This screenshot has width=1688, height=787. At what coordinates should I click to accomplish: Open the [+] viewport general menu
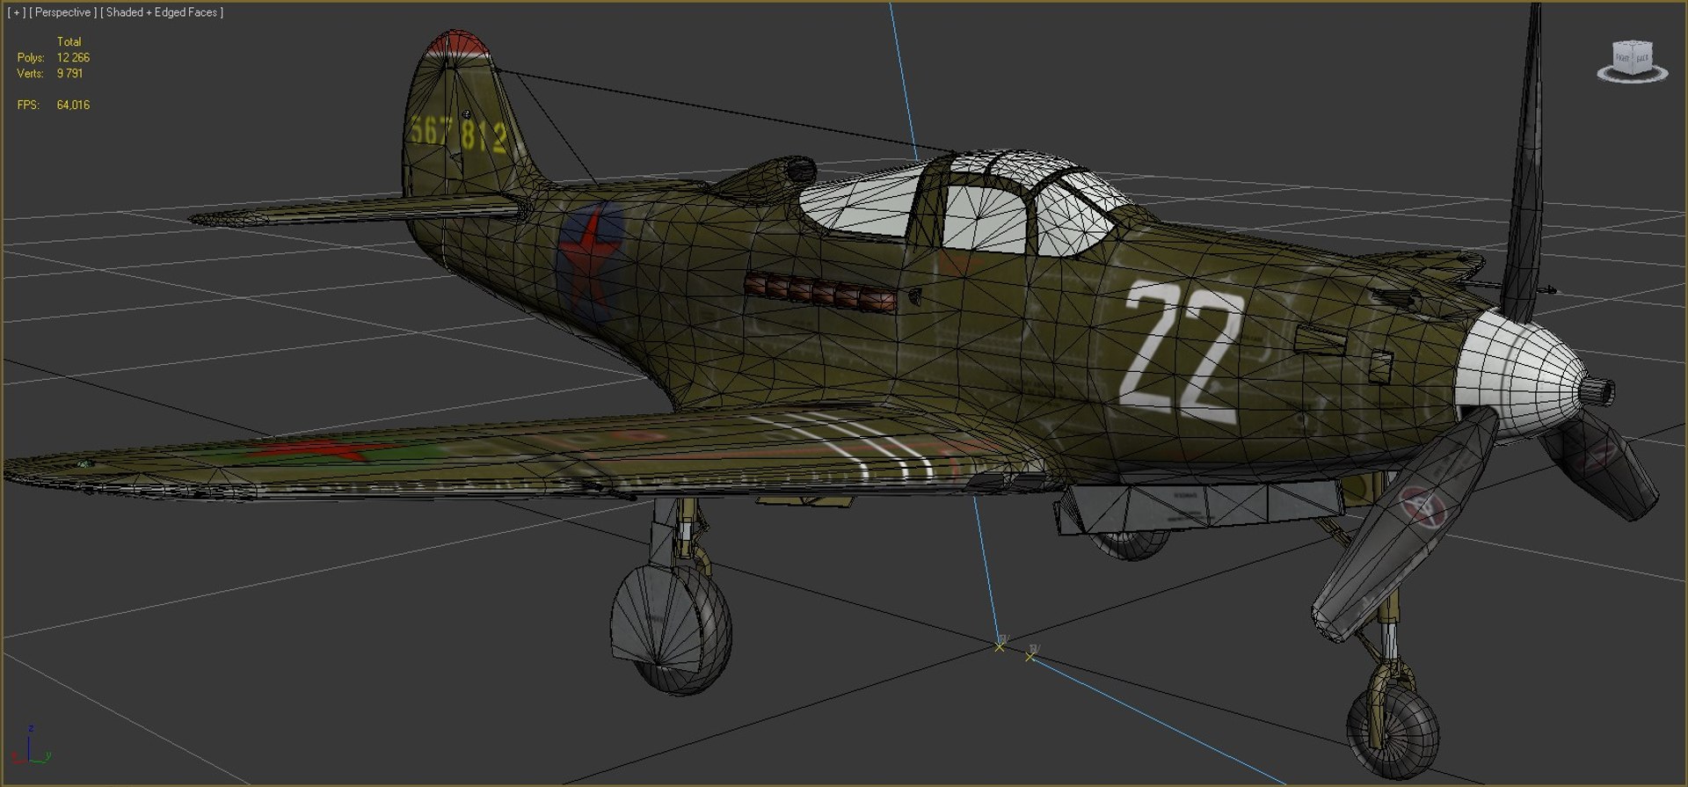(16, 12)
